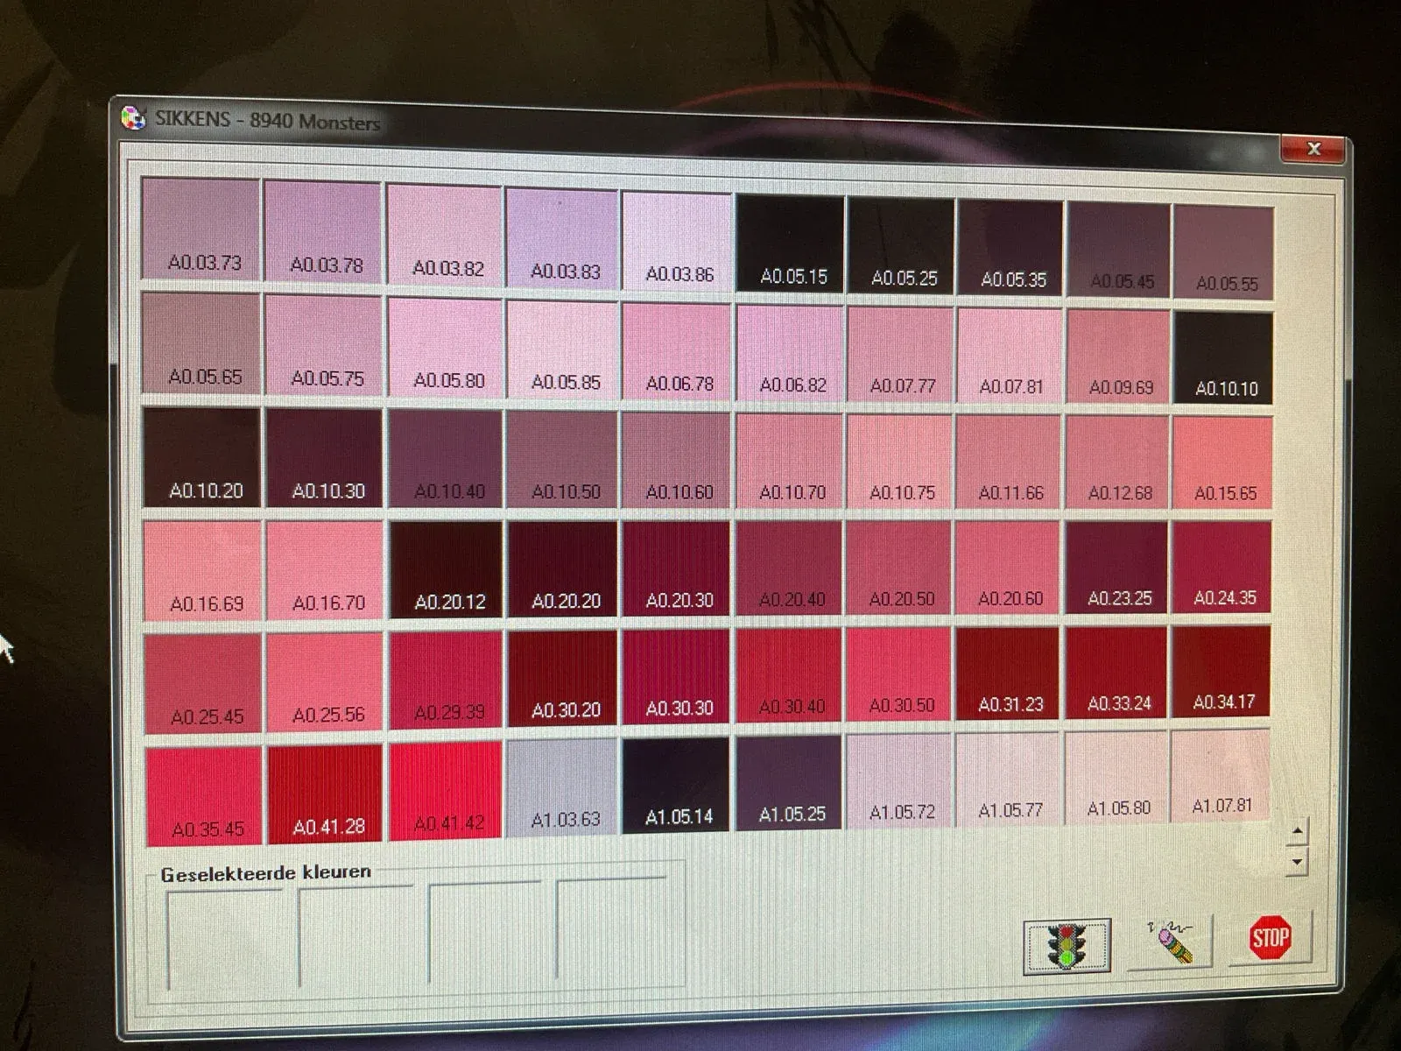Choose the deep red A0.30.20 swatch
Viewport: 1401px width, 1051px height.
[563, 678]
